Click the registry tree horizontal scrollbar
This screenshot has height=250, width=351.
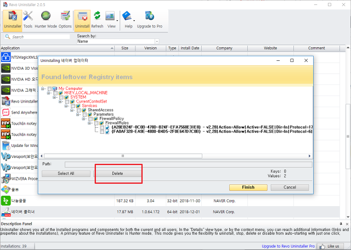tap(123, 156)
